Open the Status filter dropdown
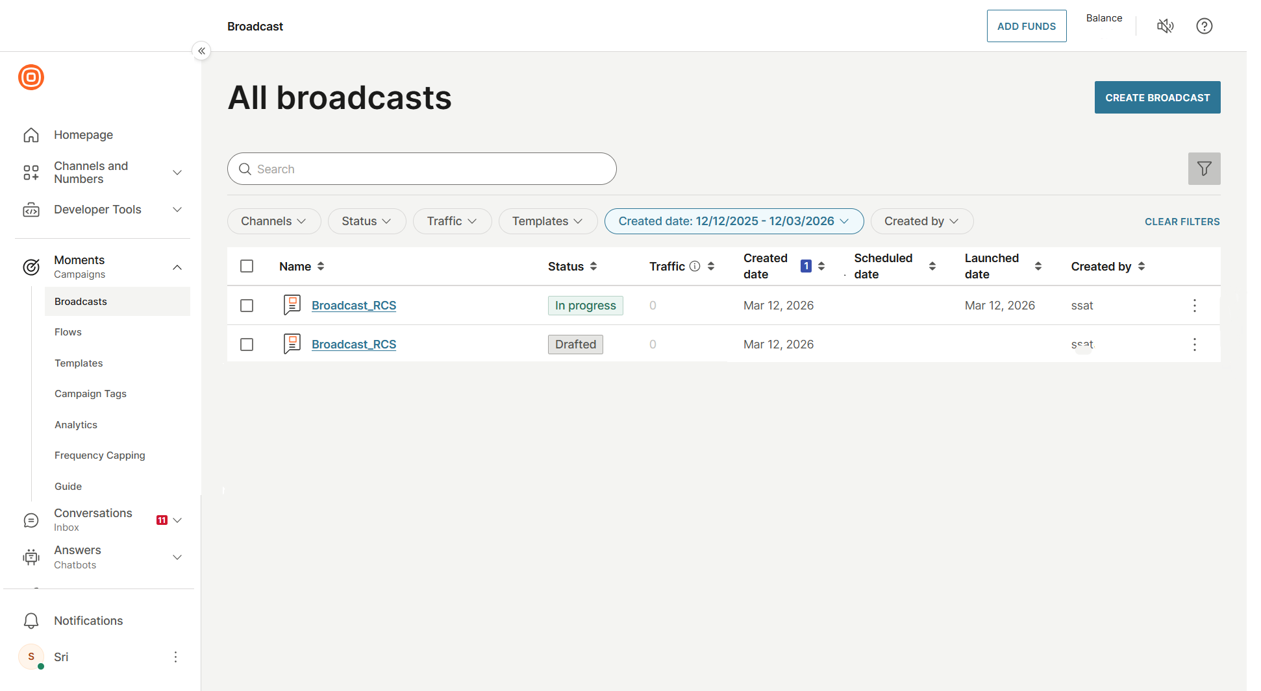 367,221
